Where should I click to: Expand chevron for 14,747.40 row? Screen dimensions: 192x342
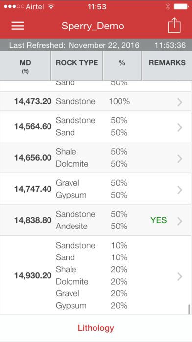(x=180, y=190)
